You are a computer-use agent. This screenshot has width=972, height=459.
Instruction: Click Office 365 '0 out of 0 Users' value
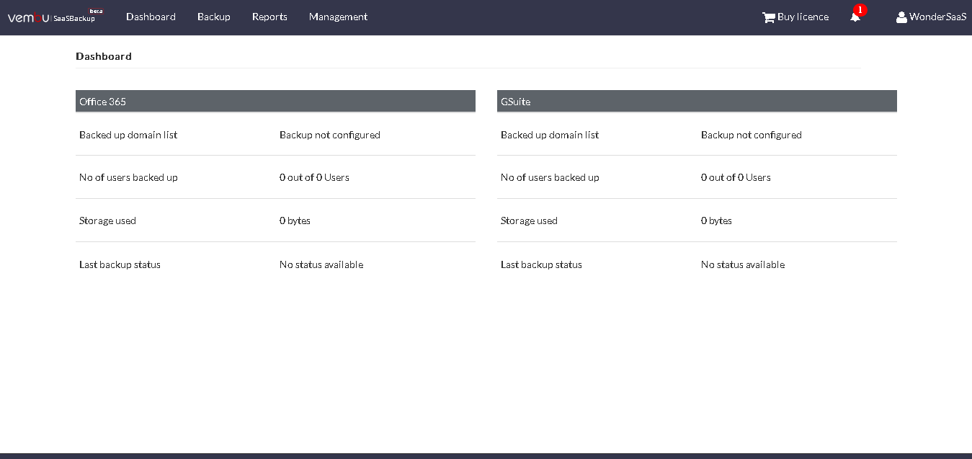[314, 177]
